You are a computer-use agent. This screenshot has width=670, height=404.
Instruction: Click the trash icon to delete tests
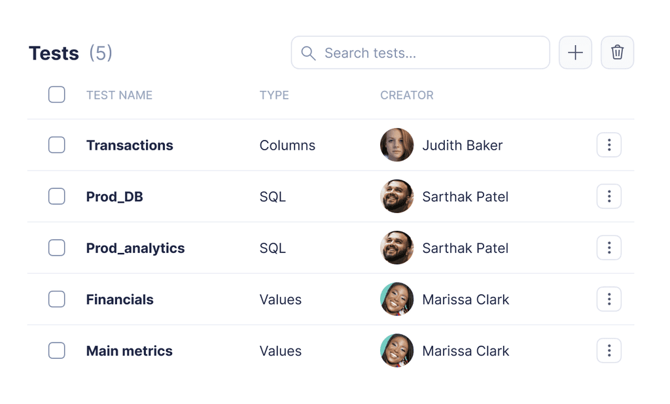617,52
